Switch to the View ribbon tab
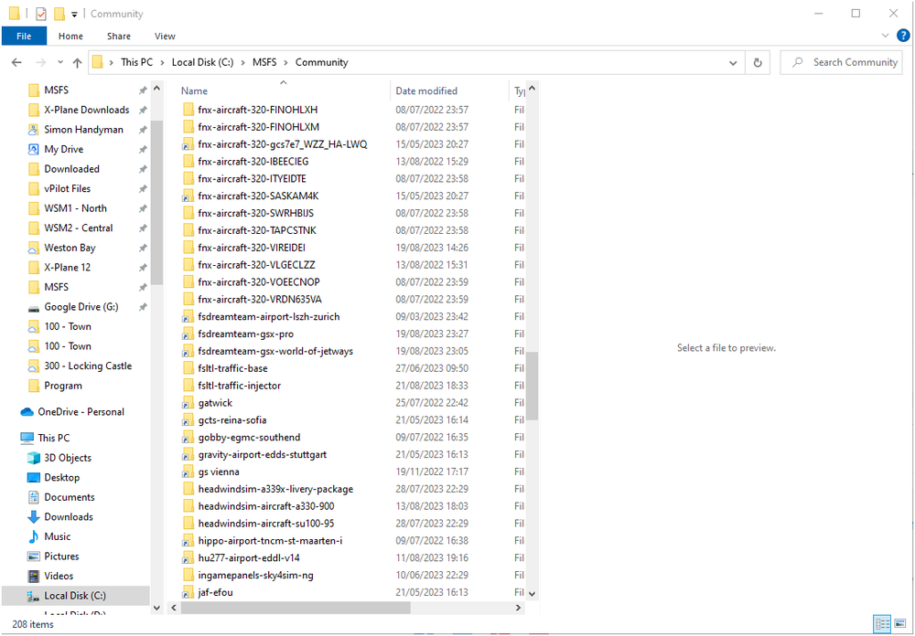Image resolution: width=915 pixels, height=636 pixels. pos(165,36)
